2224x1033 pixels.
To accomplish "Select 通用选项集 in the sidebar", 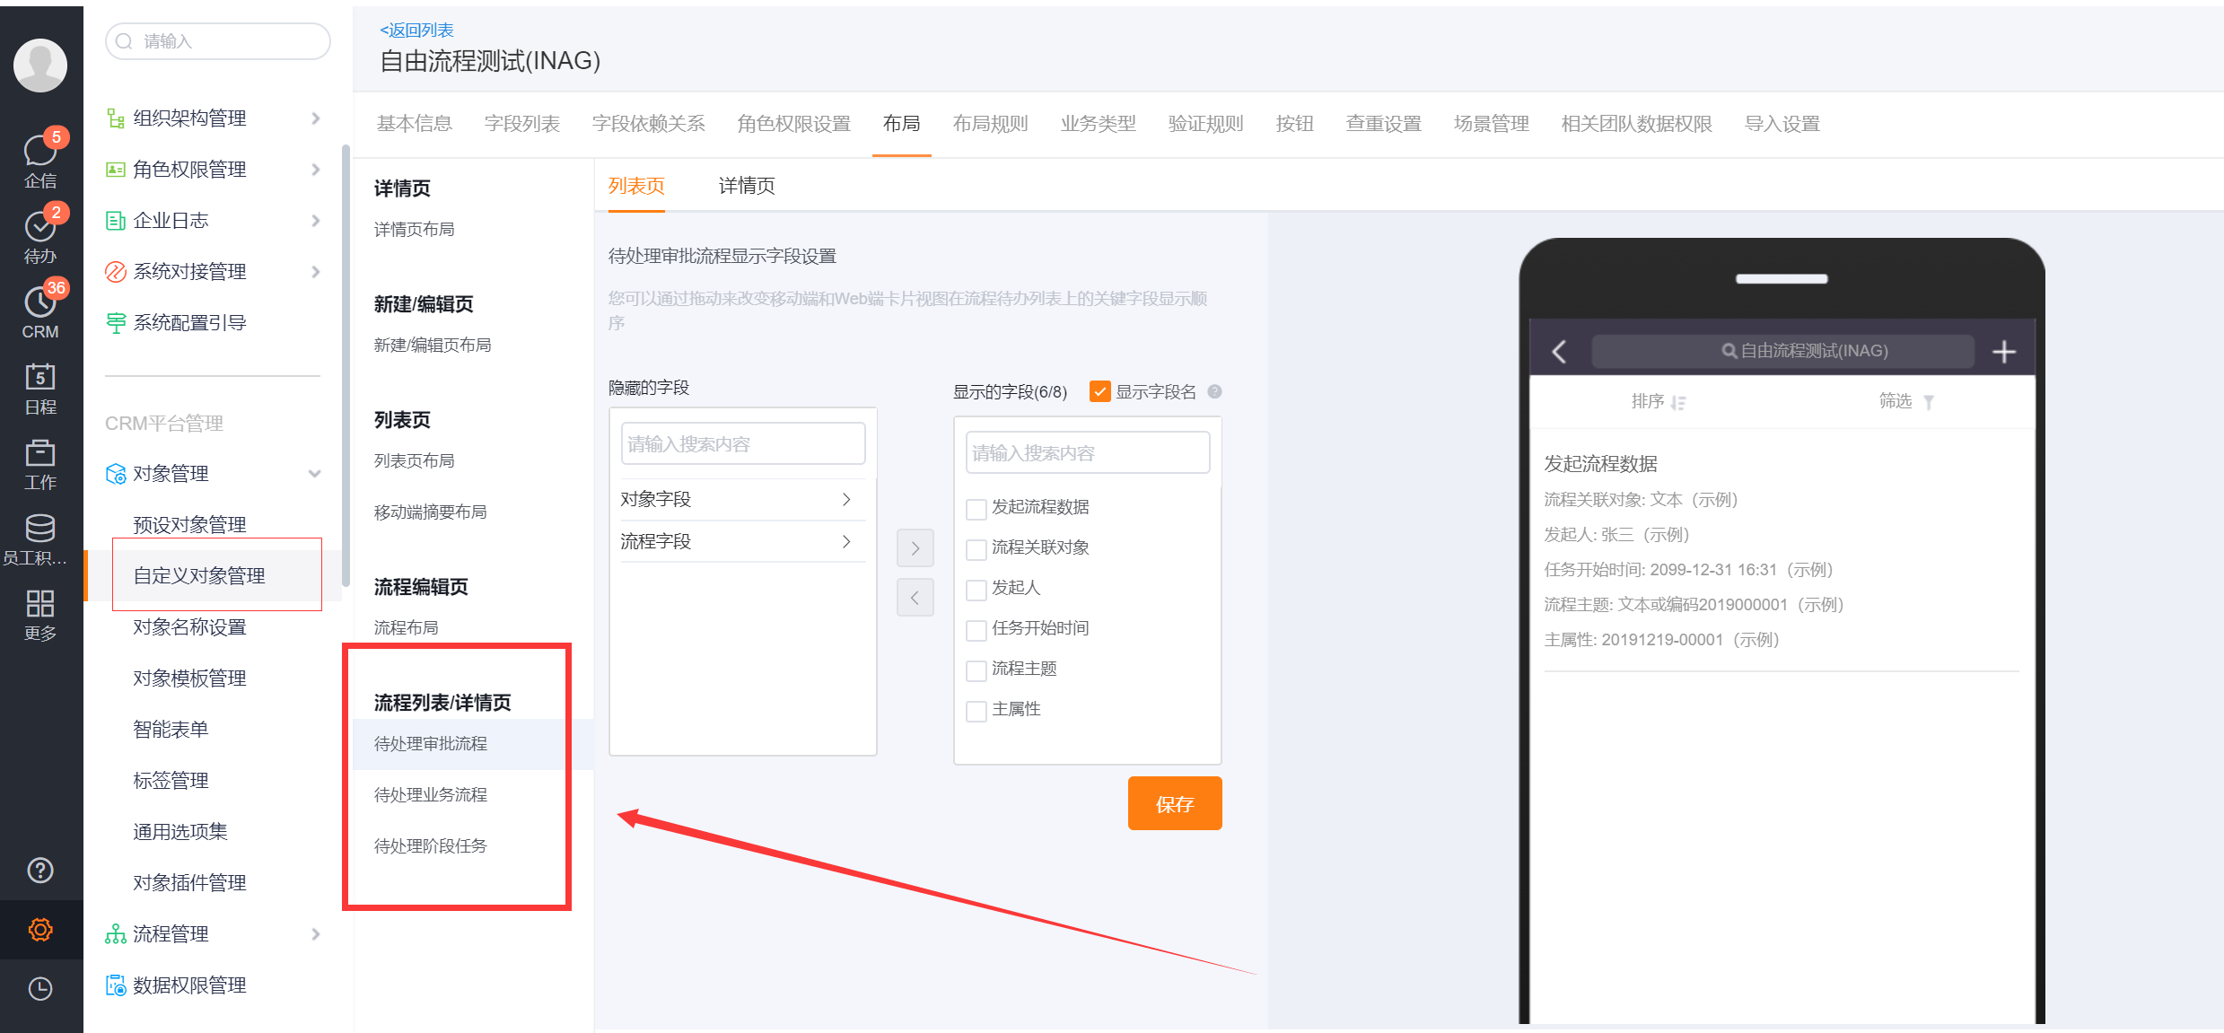I will pos(180,832).
